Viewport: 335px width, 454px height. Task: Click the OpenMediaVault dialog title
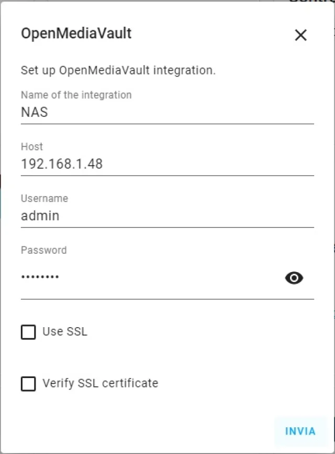coord(76,34)
